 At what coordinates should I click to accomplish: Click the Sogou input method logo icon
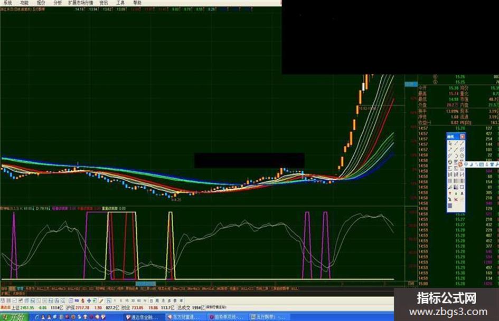460,164
